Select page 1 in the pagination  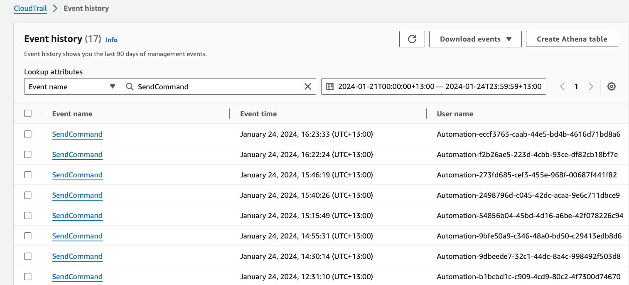[576, 86]
